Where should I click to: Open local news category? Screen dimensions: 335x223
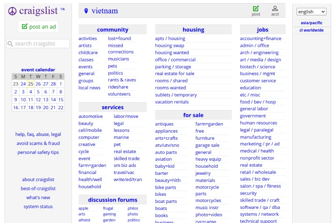tap(89, 88)
